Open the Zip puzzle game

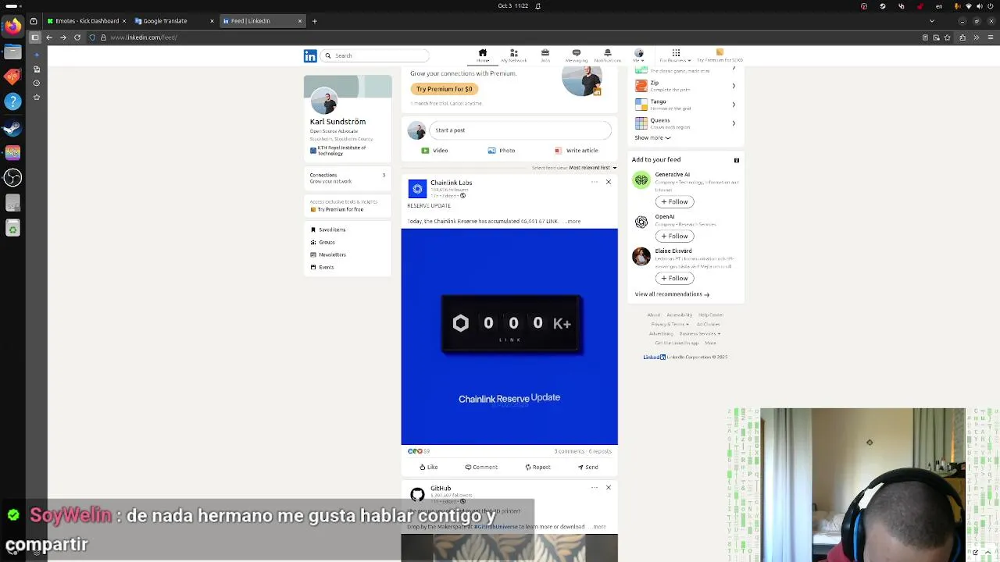[x=685, y=86]
